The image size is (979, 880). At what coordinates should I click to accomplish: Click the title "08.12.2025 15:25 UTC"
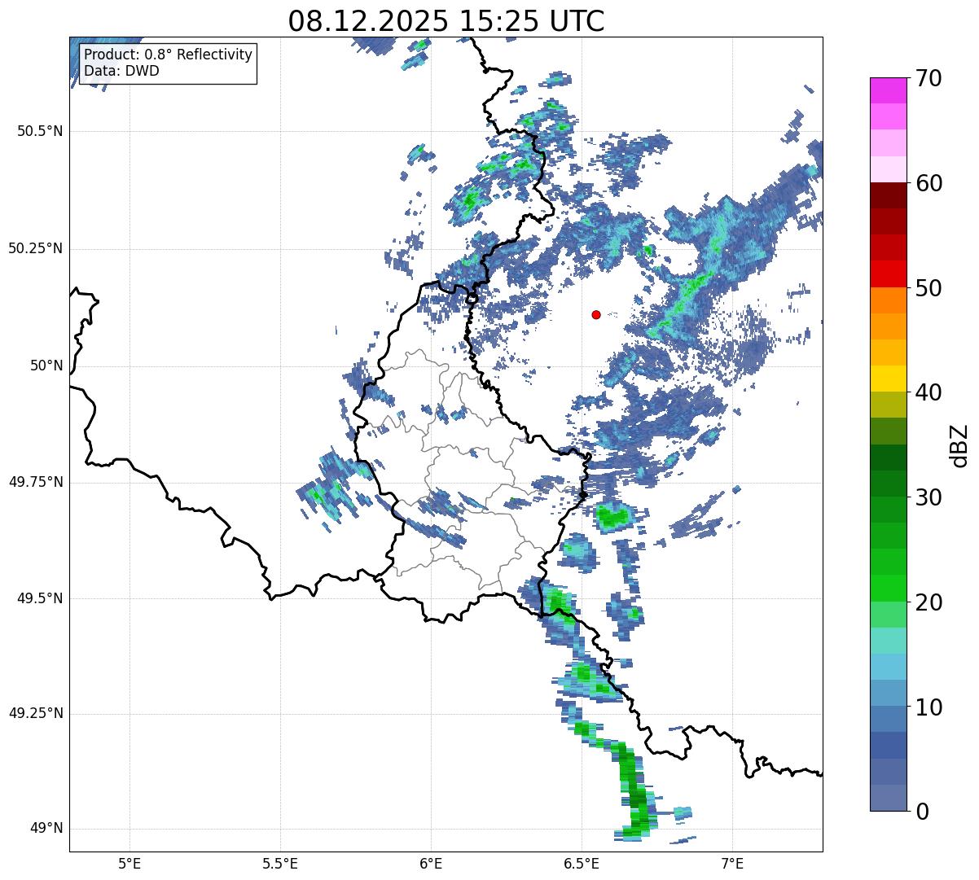pos(446,20)
